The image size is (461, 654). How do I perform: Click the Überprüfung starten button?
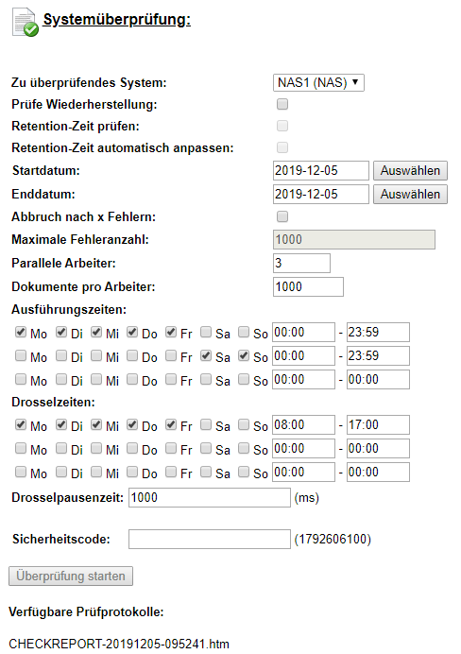(71, 576)
